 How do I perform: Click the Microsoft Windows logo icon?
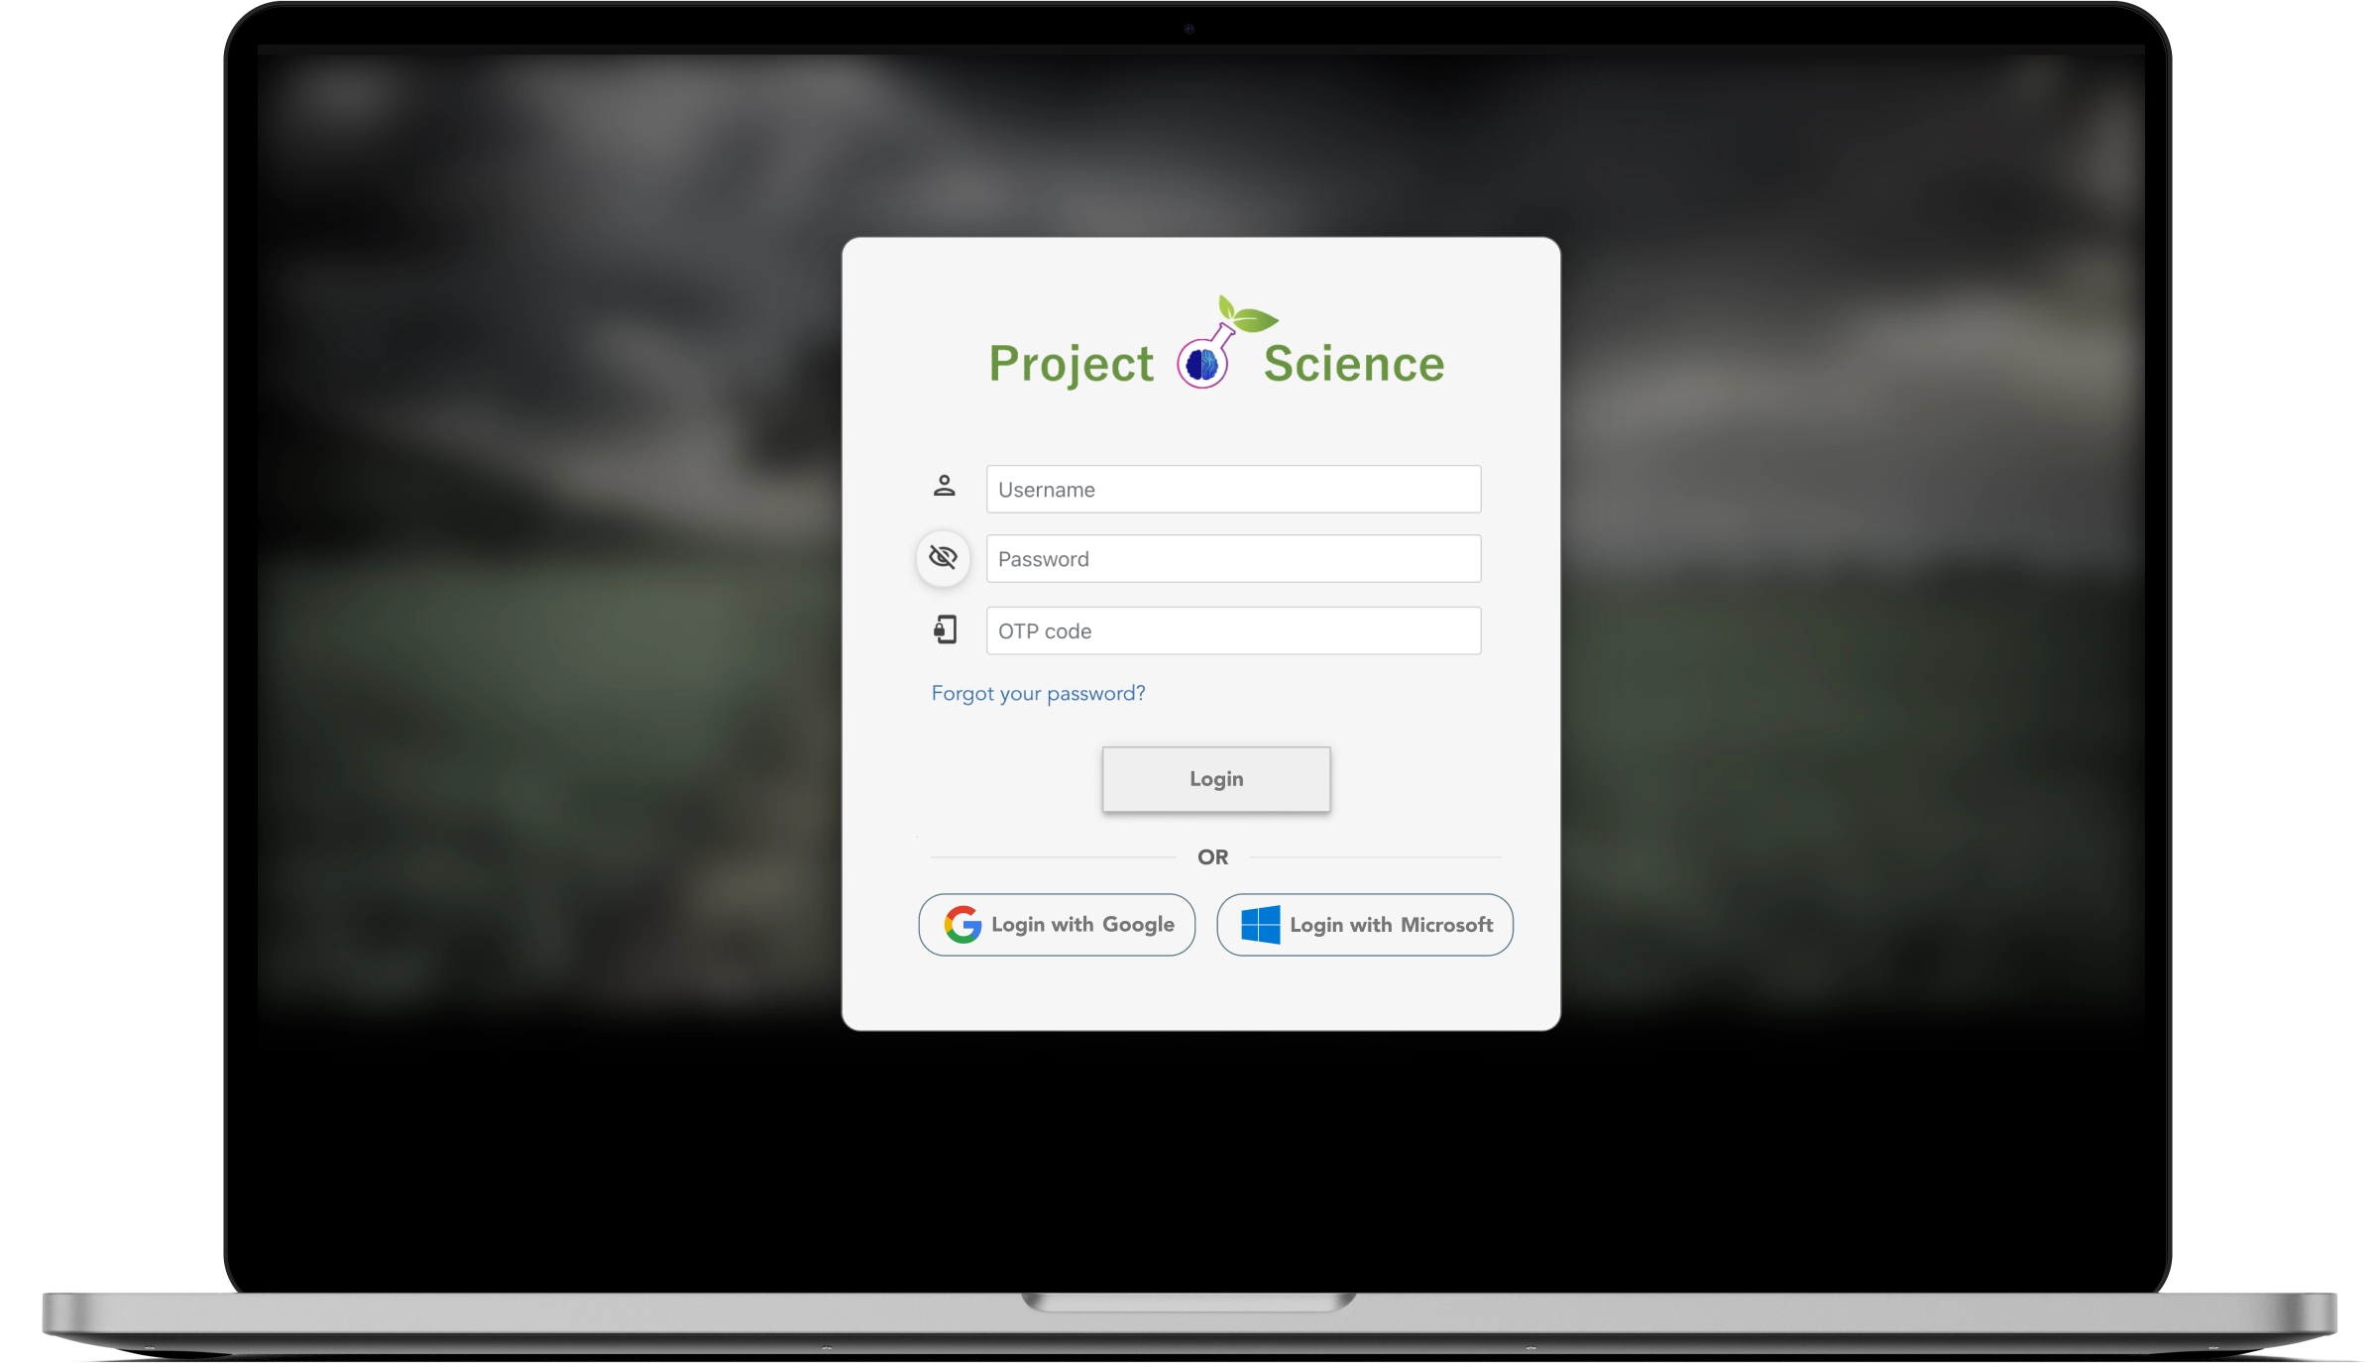(1257, 924)
